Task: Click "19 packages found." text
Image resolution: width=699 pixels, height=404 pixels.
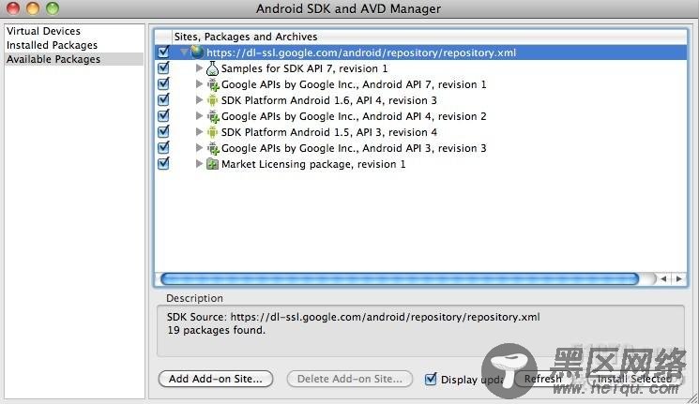Action: pos(216,330)
